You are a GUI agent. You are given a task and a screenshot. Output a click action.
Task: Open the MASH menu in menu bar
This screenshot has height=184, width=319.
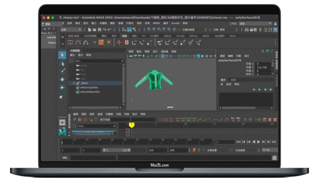156,23
